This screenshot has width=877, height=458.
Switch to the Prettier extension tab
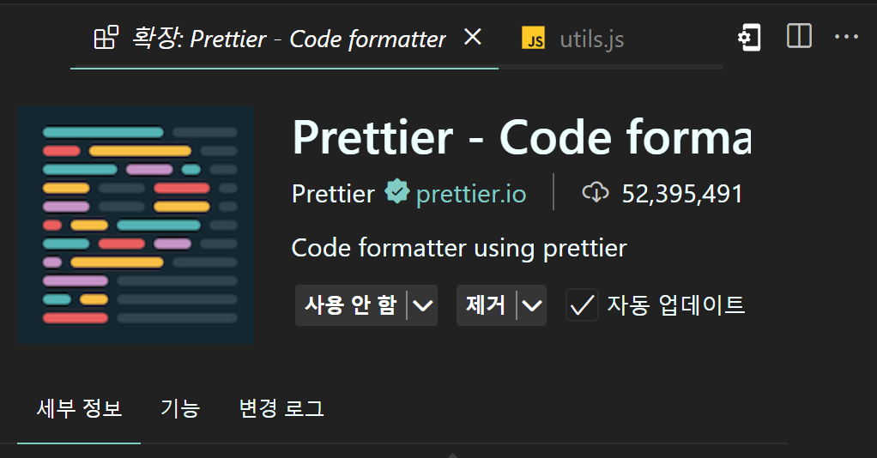(284, 39)
